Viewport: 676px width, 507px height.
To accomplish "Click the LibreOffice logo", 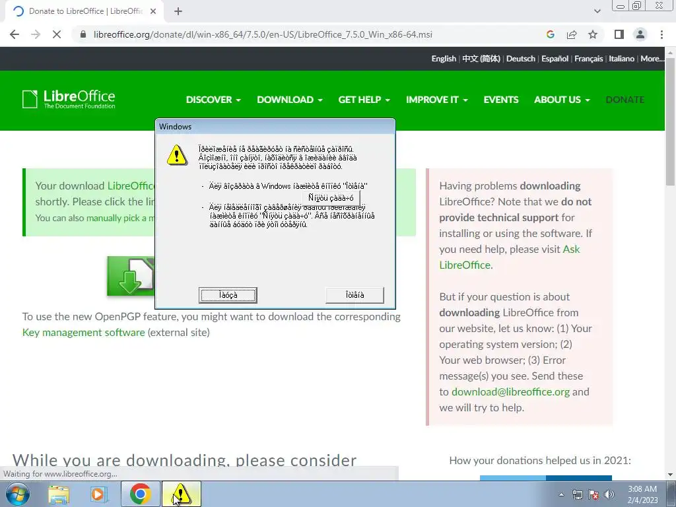I will pyautogui.click(x=69, y=99).
